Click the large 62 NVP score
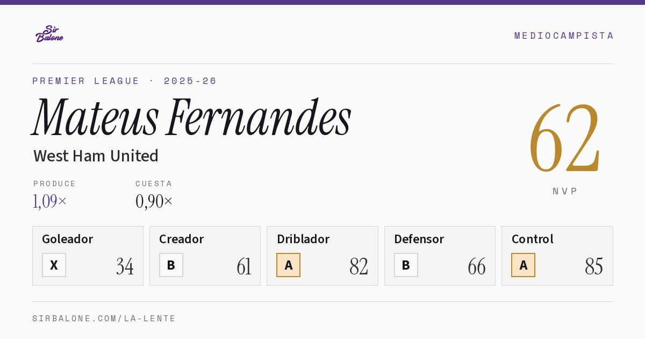 pyautogui.click(x=564, y=138)
